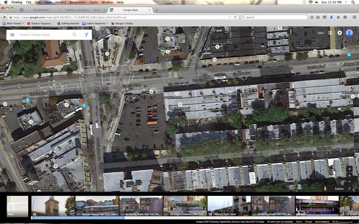This screenshot has height=224, width=359.
Task: Go to Firefox home page icon
Action: pos(338,18)
